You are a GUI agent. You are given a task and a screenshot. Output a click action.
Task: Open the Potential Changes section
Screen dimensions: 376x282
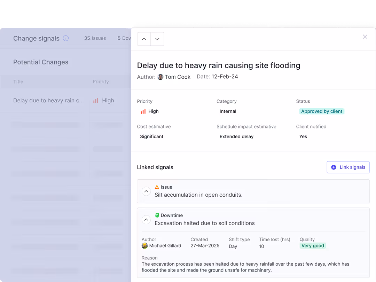(x=41, y=62)
